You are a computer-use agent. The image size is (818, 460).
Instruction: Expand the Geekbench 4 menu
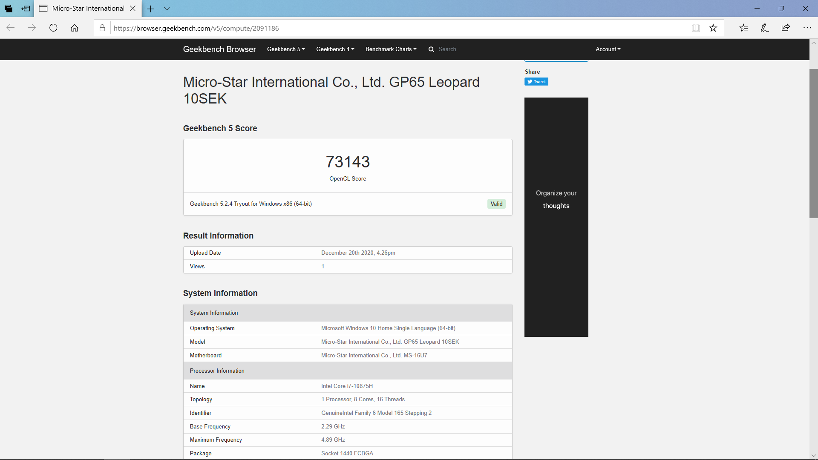coord(335,49)
